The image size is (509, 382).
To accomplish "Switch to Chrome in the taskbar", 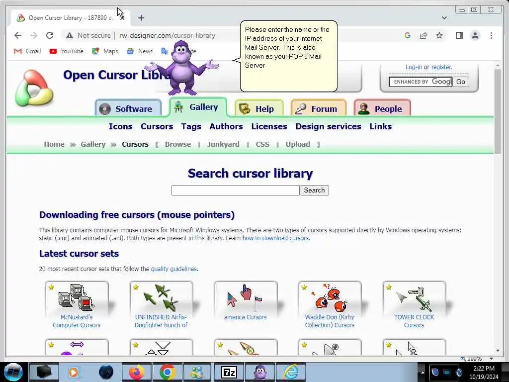I will (x=167, y=372).
